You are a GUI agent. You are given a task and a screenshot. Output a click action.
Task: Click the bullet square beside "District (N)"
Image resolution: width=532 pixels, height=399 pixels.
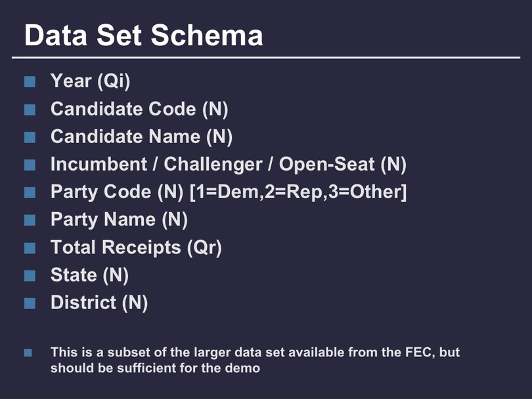tap(29, 303)
